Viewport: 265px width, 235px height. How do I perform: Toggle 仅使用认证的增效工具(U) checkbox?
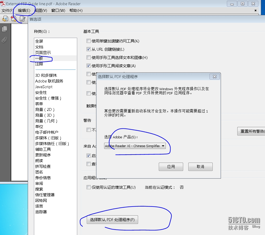tap(88, 187)
